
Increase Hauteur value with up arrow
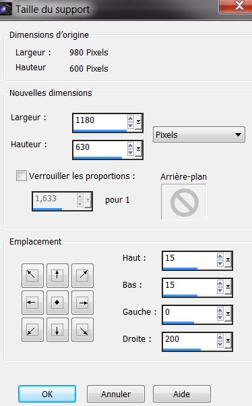131,146
